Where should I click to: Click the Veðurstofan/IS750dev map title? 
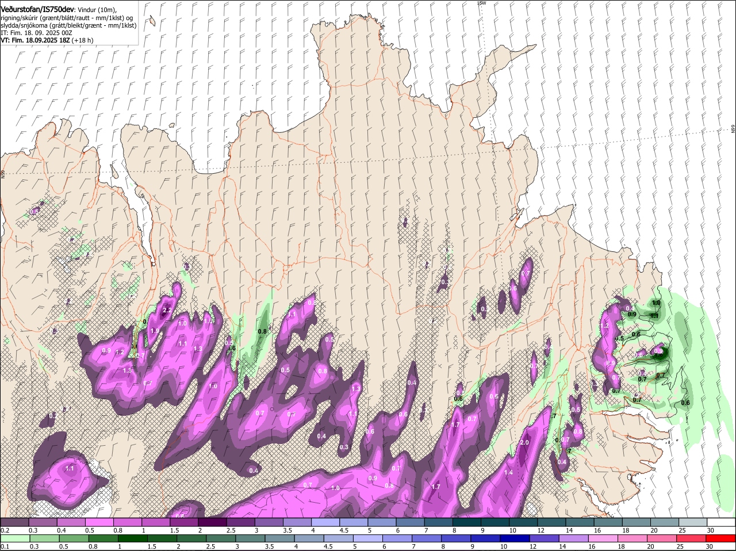(x=37, y=10)
